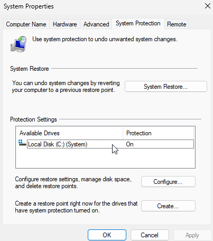This screenshot has height=241, width=213.
Task: Switch to the Remote tab
Action: click(177, 24)
